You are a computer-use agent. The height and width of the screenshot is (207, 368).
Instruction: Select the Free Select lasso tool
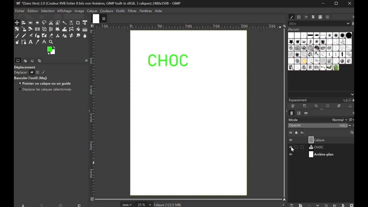coord(44,23)
